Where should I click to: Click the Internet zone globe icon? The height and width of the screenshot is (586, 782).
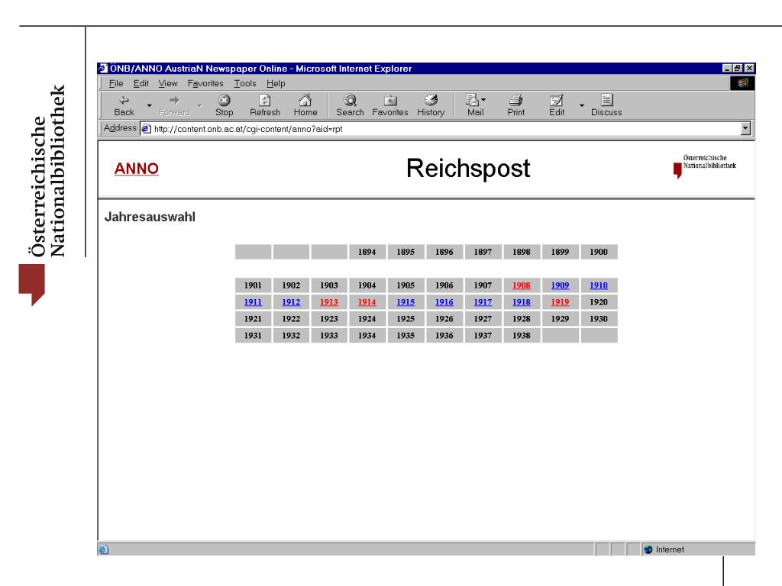coord(648,549)
